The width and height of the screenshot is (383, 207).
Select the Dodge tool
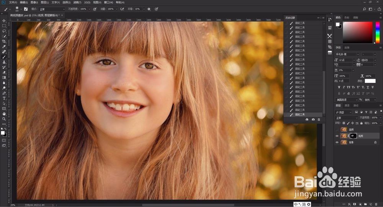(x=4, y=88)
